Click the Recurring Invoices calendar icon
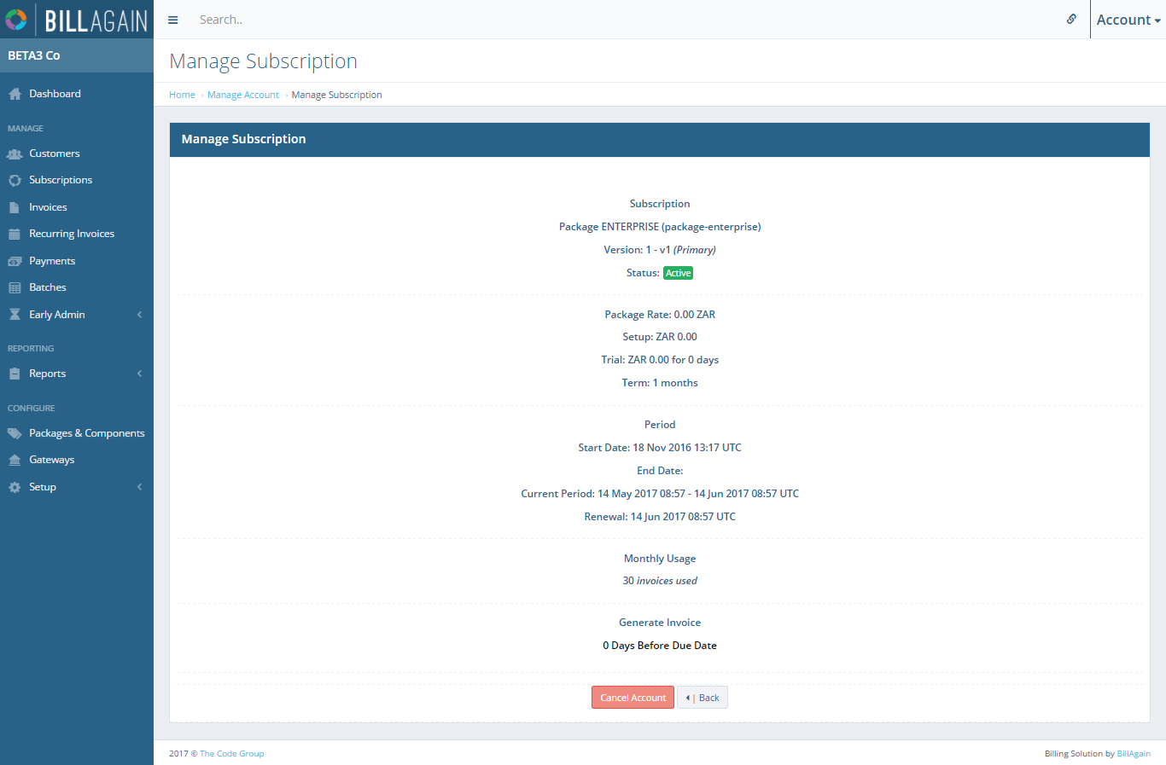The image size is (1166, 765). (x=14, y=234)
